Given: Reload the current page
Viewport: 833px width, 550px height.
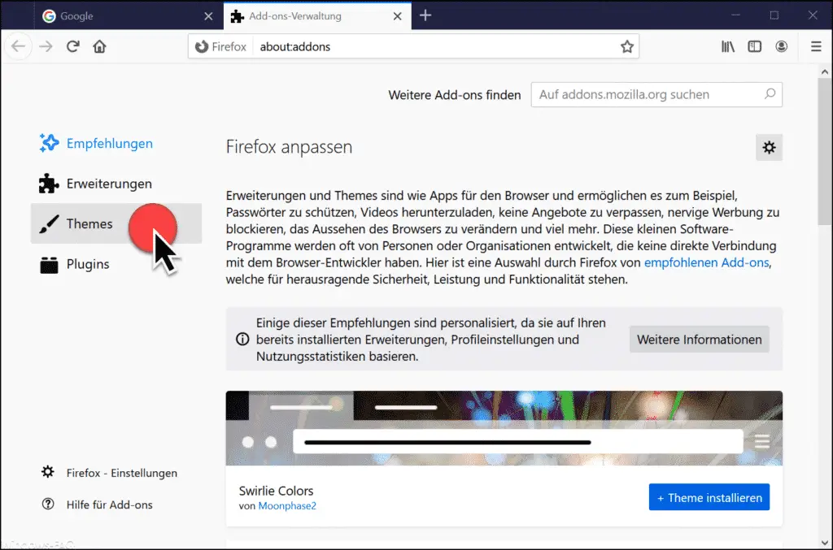Looking at the screenshot, I should pos(72,46).
